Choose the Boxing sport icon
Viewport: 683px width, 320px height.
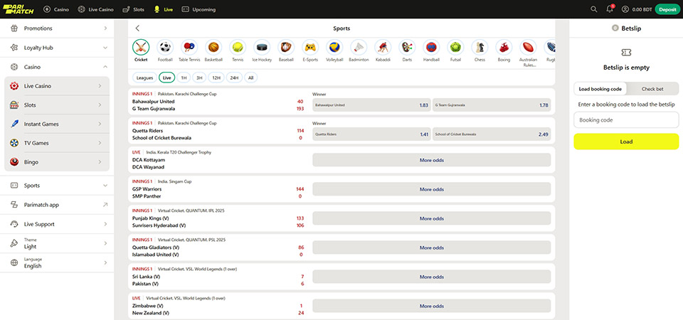click(x=504, y=47)
